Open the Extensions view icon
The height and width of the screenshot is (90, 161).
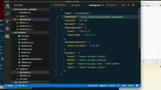[x=7, y=36]
